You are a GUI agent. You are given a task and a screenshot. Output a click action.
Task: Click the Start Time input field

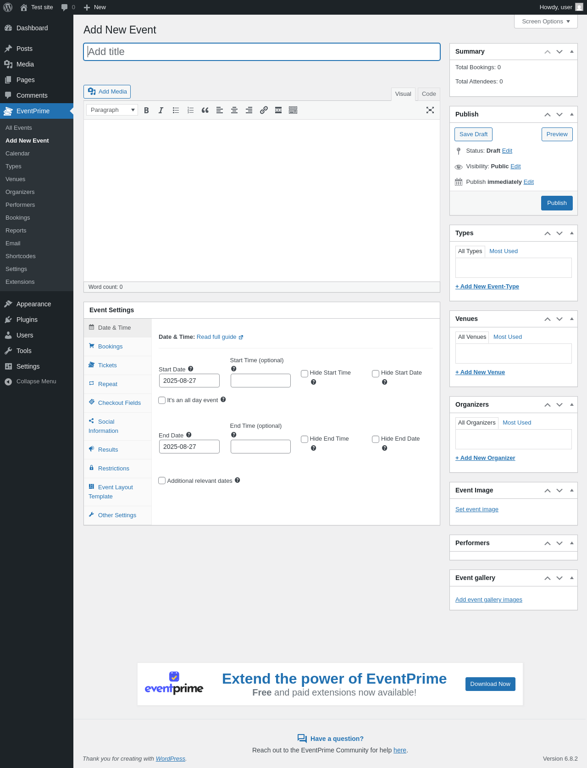click(x=260, y=381)
